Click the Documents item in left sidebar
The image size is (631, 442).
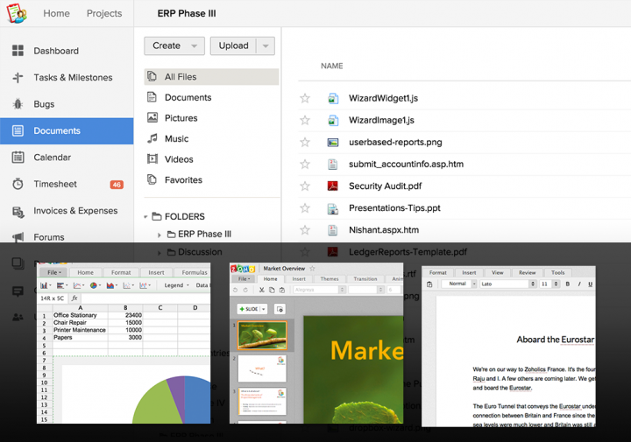coord(67,130)
